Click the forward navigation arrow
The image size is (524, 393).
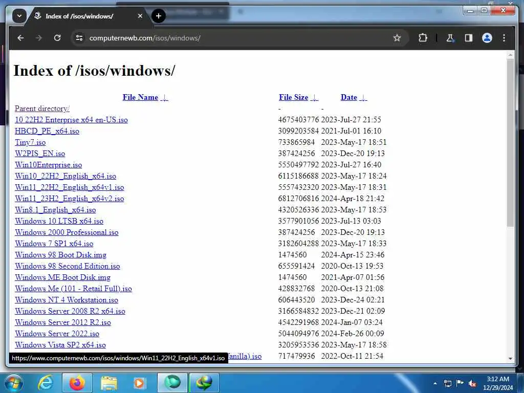pos(39,38)
